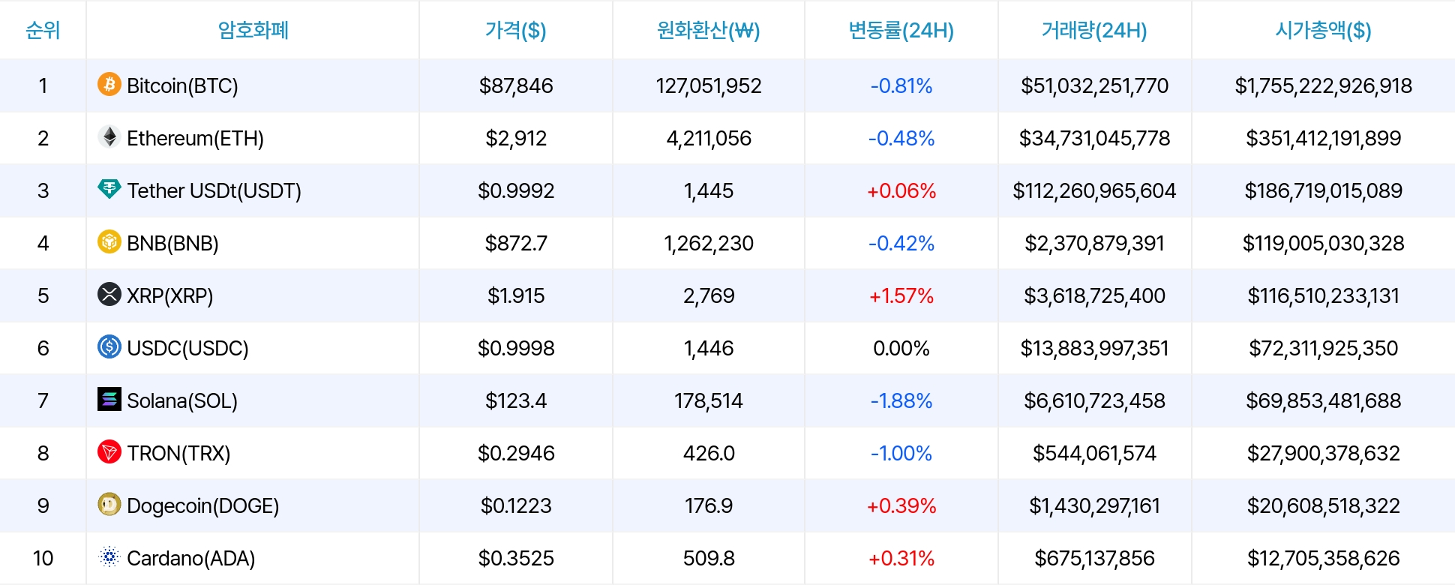
Task: Click the Ethereum diamond logo icon
Action: coord(109,136)
